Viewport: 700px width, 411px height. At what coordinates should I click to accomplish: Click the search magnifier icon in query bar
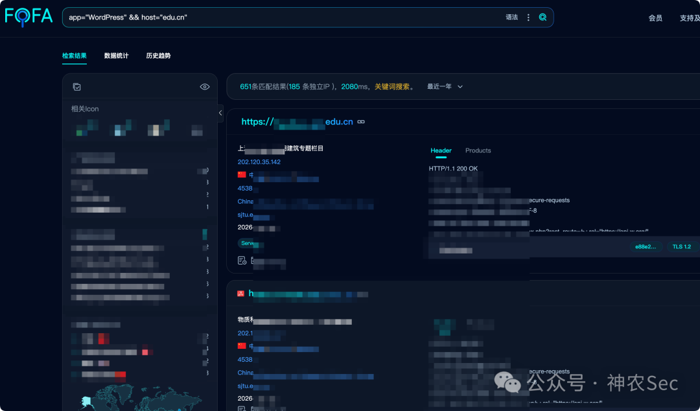[x=543, y=18]
